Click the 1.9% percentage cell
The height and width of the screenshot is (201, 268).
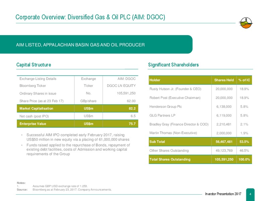click(244, 133)
